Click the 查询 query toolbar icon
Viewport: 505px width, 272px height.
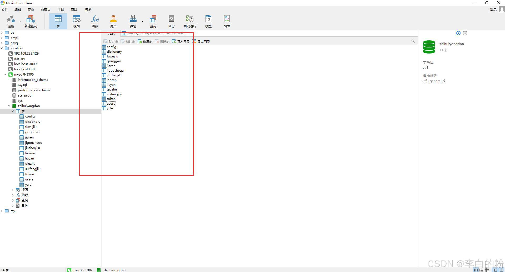pyautogui.click(x=153, y=21)
